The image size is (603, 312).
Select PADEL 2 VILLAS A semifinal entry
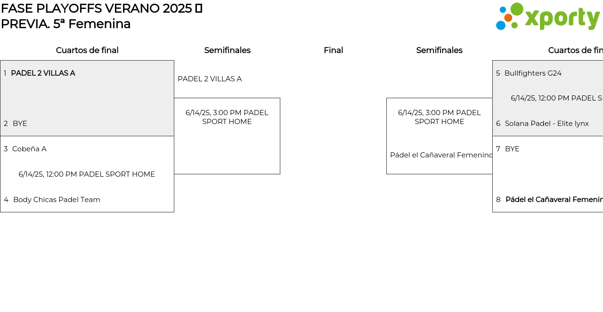210,79
